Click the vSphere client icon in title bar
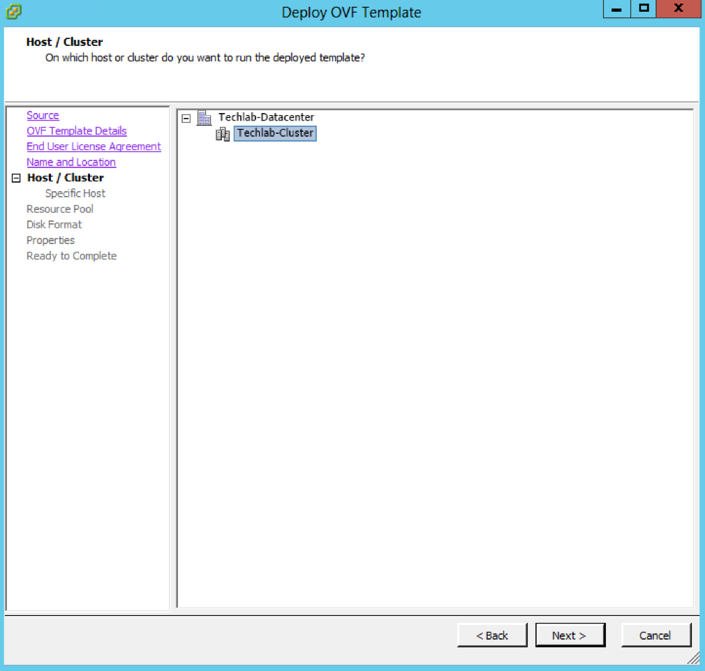This screenshot has height=671, width=705. (x=13, y=11)
